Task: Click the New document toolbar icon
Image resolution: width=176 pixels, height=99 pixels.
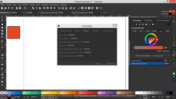Action: [2, 8]
